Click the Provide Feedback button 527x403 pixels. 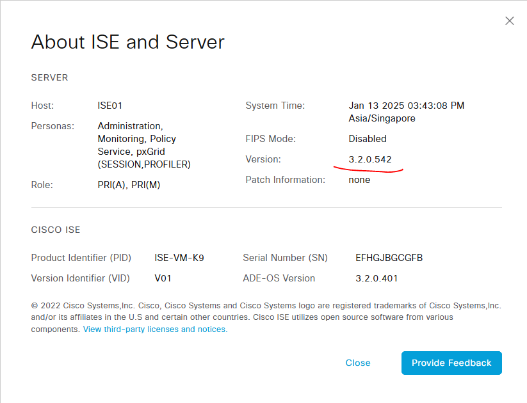pos(451,363)
